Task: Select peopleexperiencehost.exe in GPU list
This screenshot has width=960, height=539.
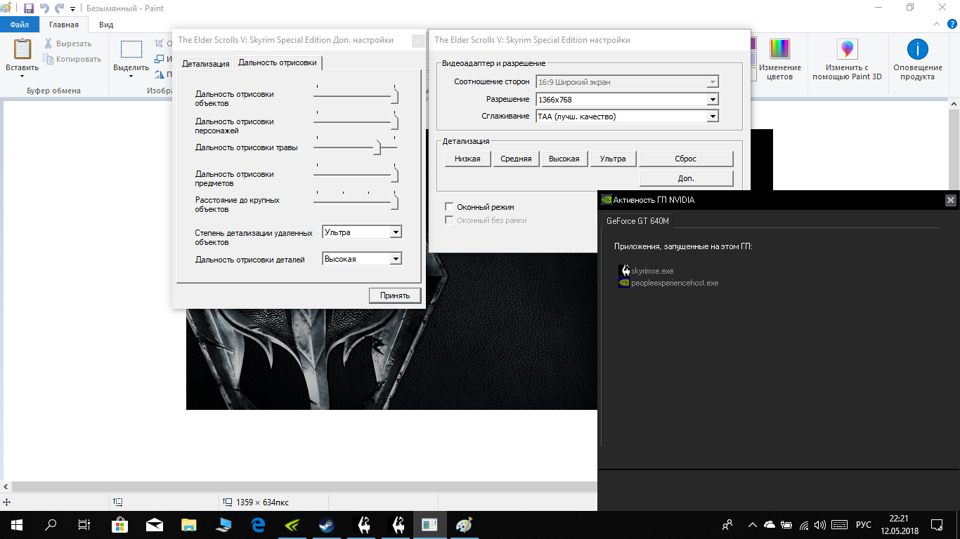Action: tap(668, 283)
